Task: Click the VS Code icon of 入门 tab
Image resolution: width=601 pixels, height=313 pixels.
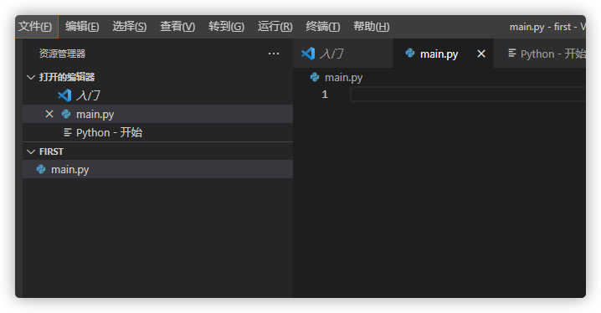Action: point(308,54)
